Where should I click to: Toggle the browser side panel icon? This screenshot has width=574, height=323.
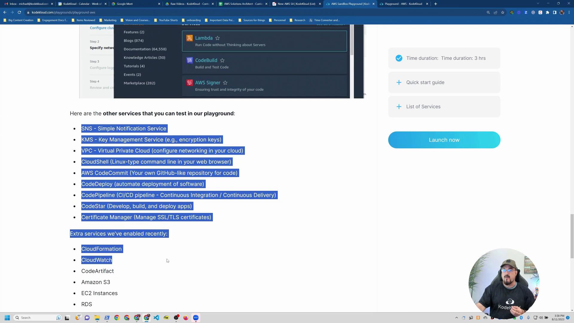555,13
